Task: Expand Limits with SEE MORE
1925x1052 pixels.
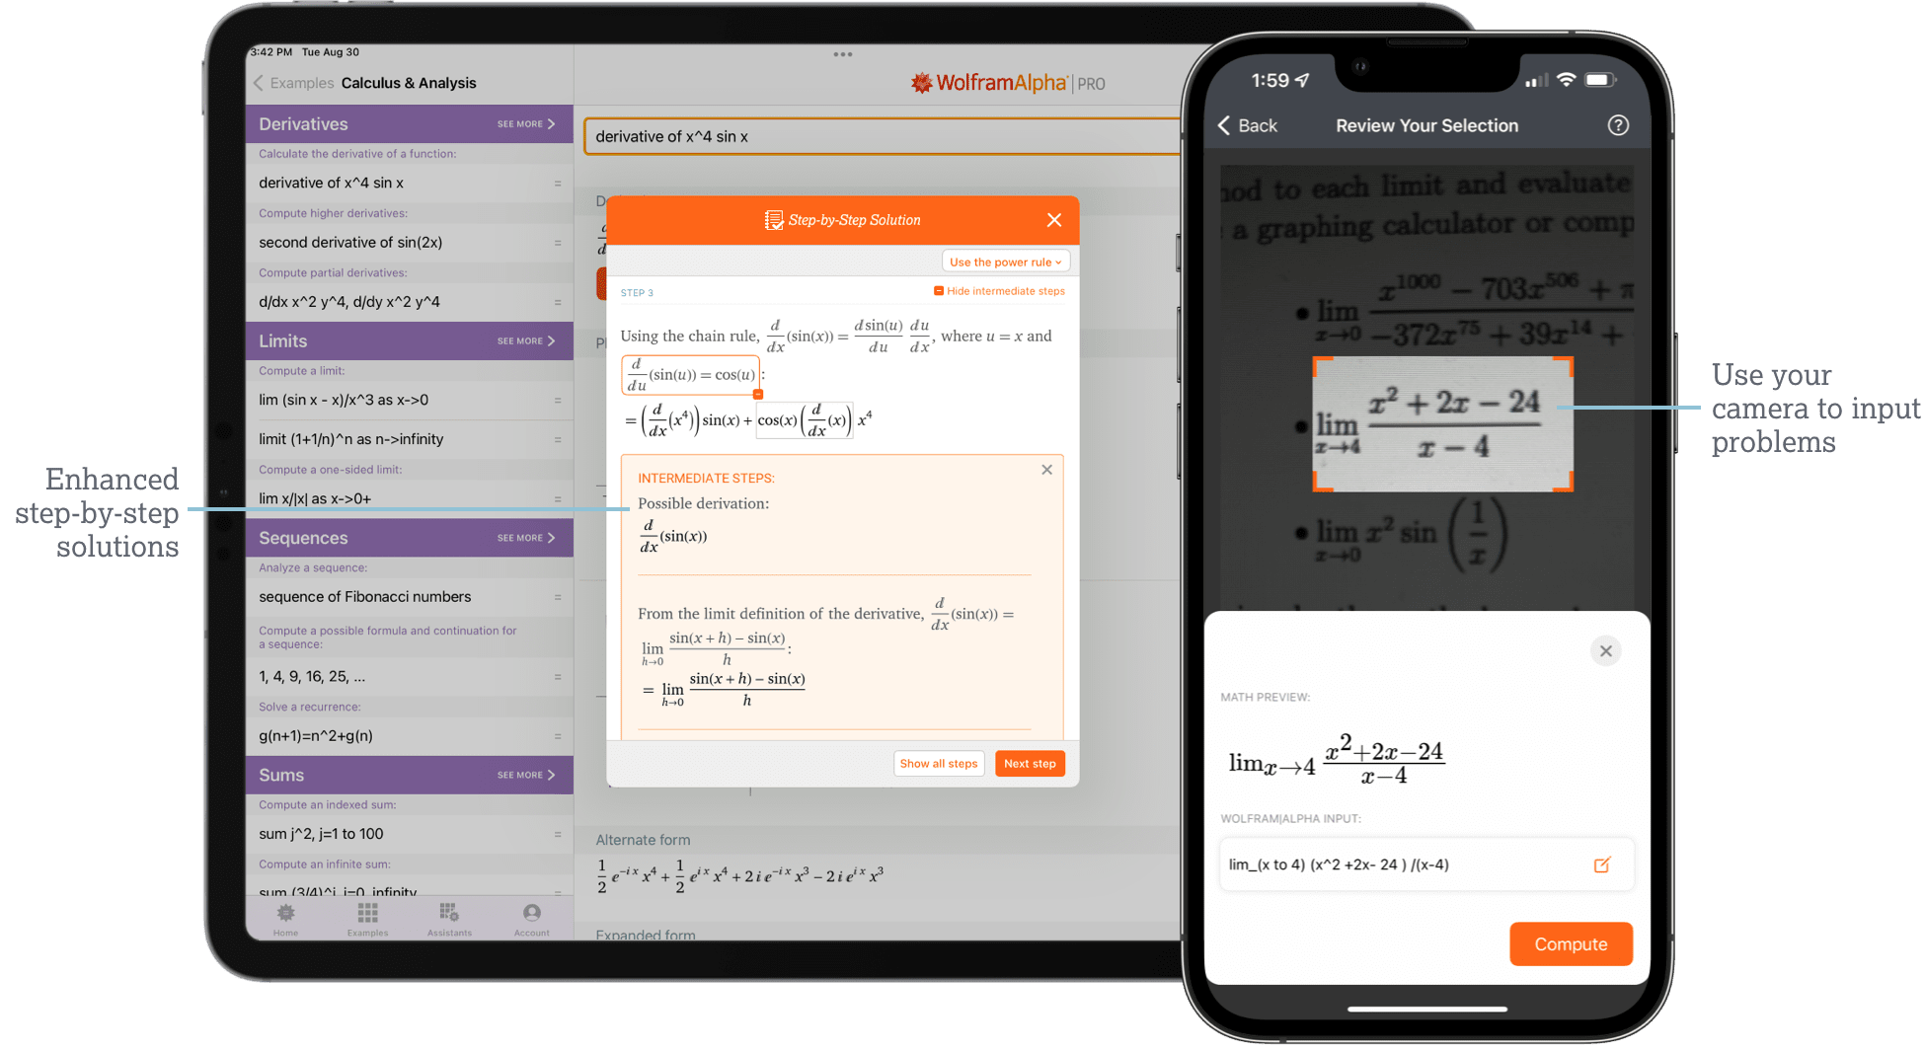Action: click(x=526, y=341)
